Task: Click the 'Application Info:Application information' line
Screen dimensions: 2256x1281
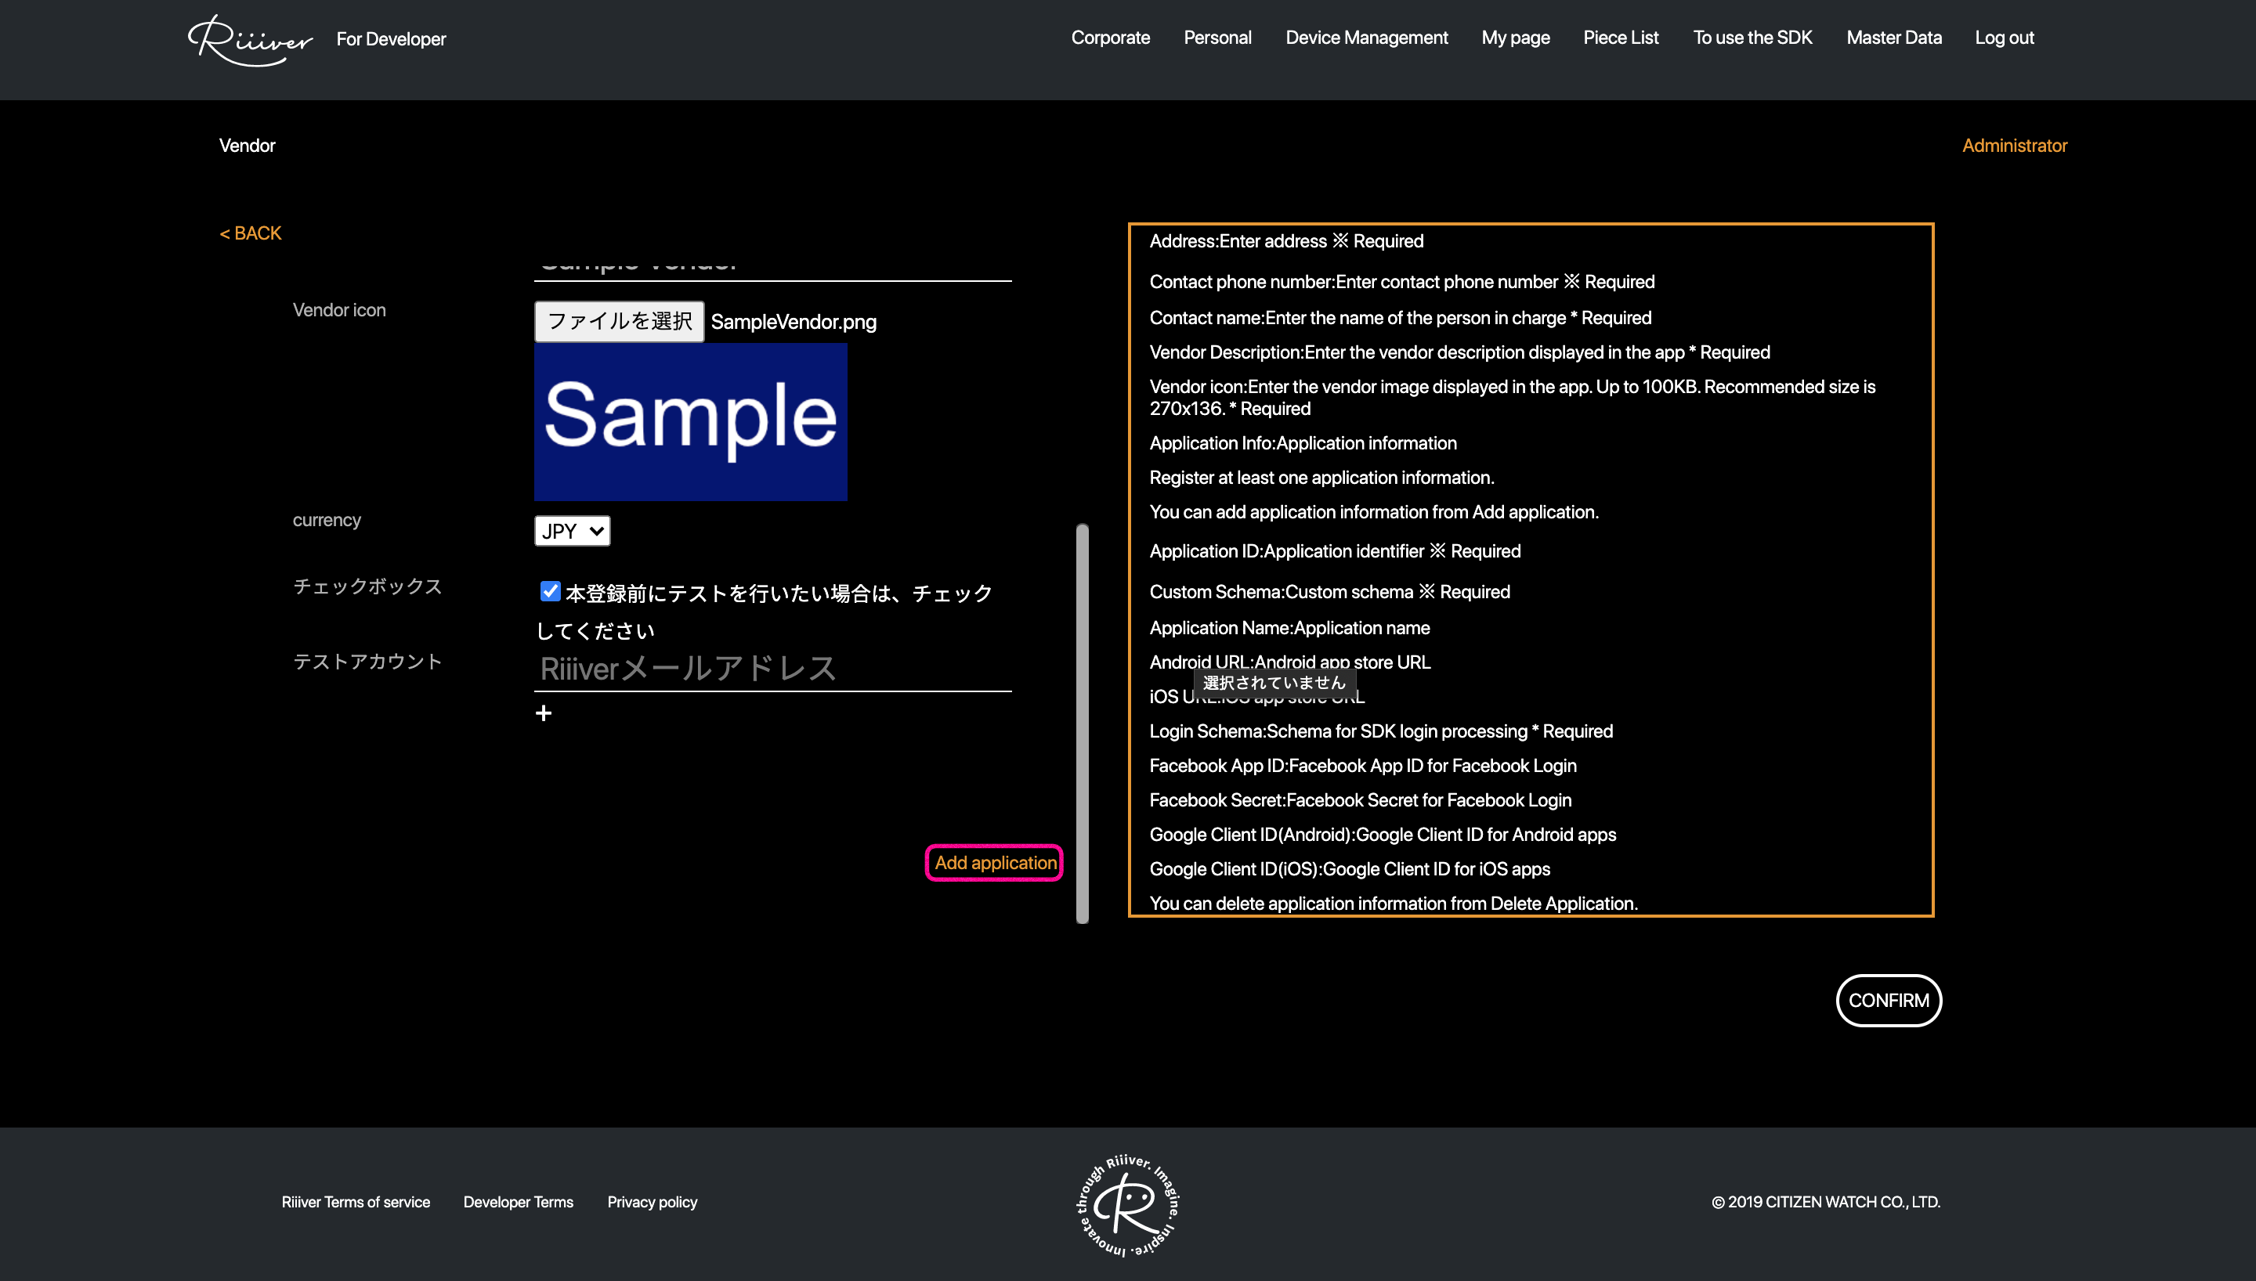Action: pos(1303,442)
